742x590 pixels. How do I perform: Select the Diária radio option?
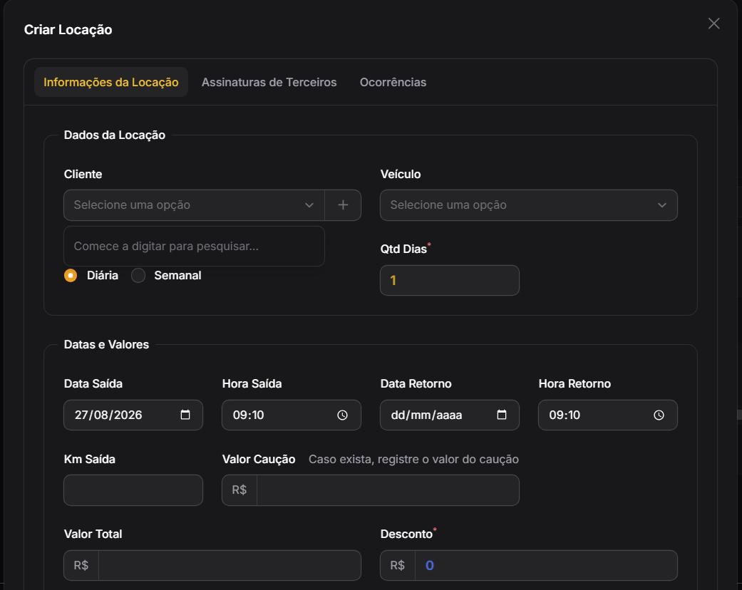pyautogui.click(x=71, y=275)
